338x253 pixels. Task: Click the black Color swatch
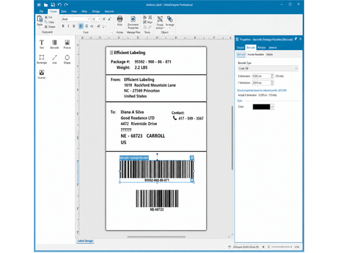(x=261, y=107)
